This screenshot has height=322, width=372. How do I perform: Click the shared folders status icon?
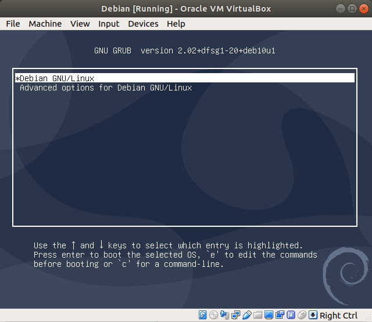tap(257, 315)
